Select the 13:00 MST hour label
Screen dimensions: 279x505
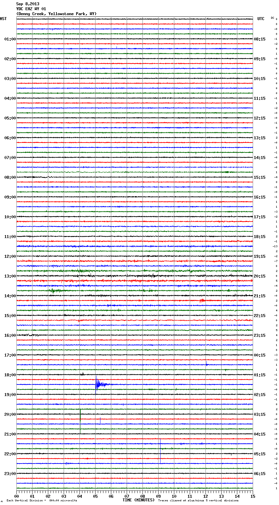[10, 276]
